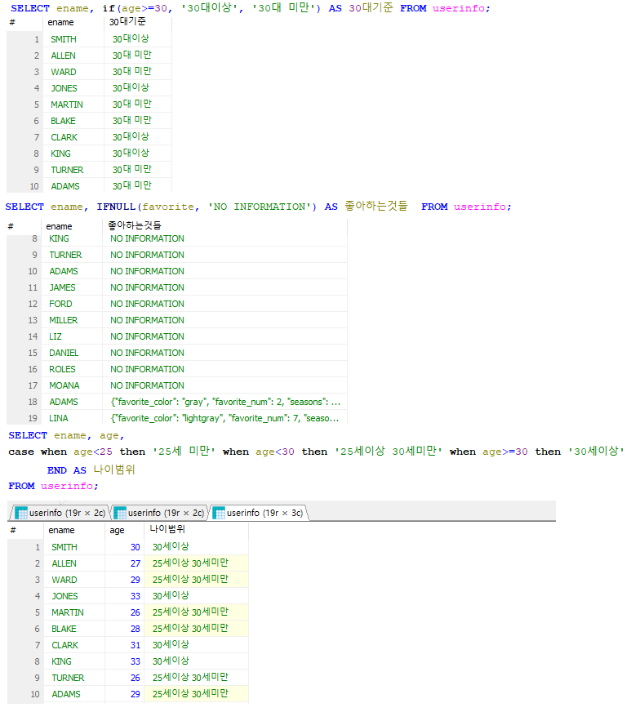Sort by the 나이범위 column header
The width and height of the screenshot is (631, 721).
coord(196,530)
